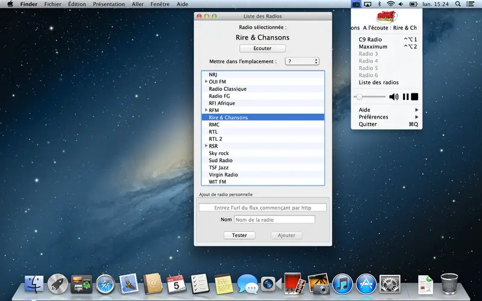Select Maxximum in the radio menu
Viewport: 482px width, 301px height.
point(386,47)
